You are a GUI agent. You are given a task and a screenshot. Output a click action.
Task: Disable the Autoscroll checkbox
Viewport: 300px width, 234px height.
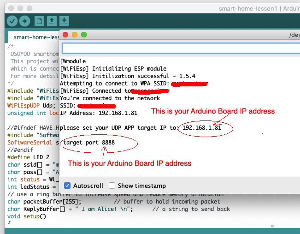click(67, 186)
